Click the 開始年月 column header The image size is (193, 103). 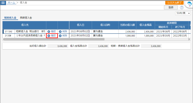[x=163, y=27]
